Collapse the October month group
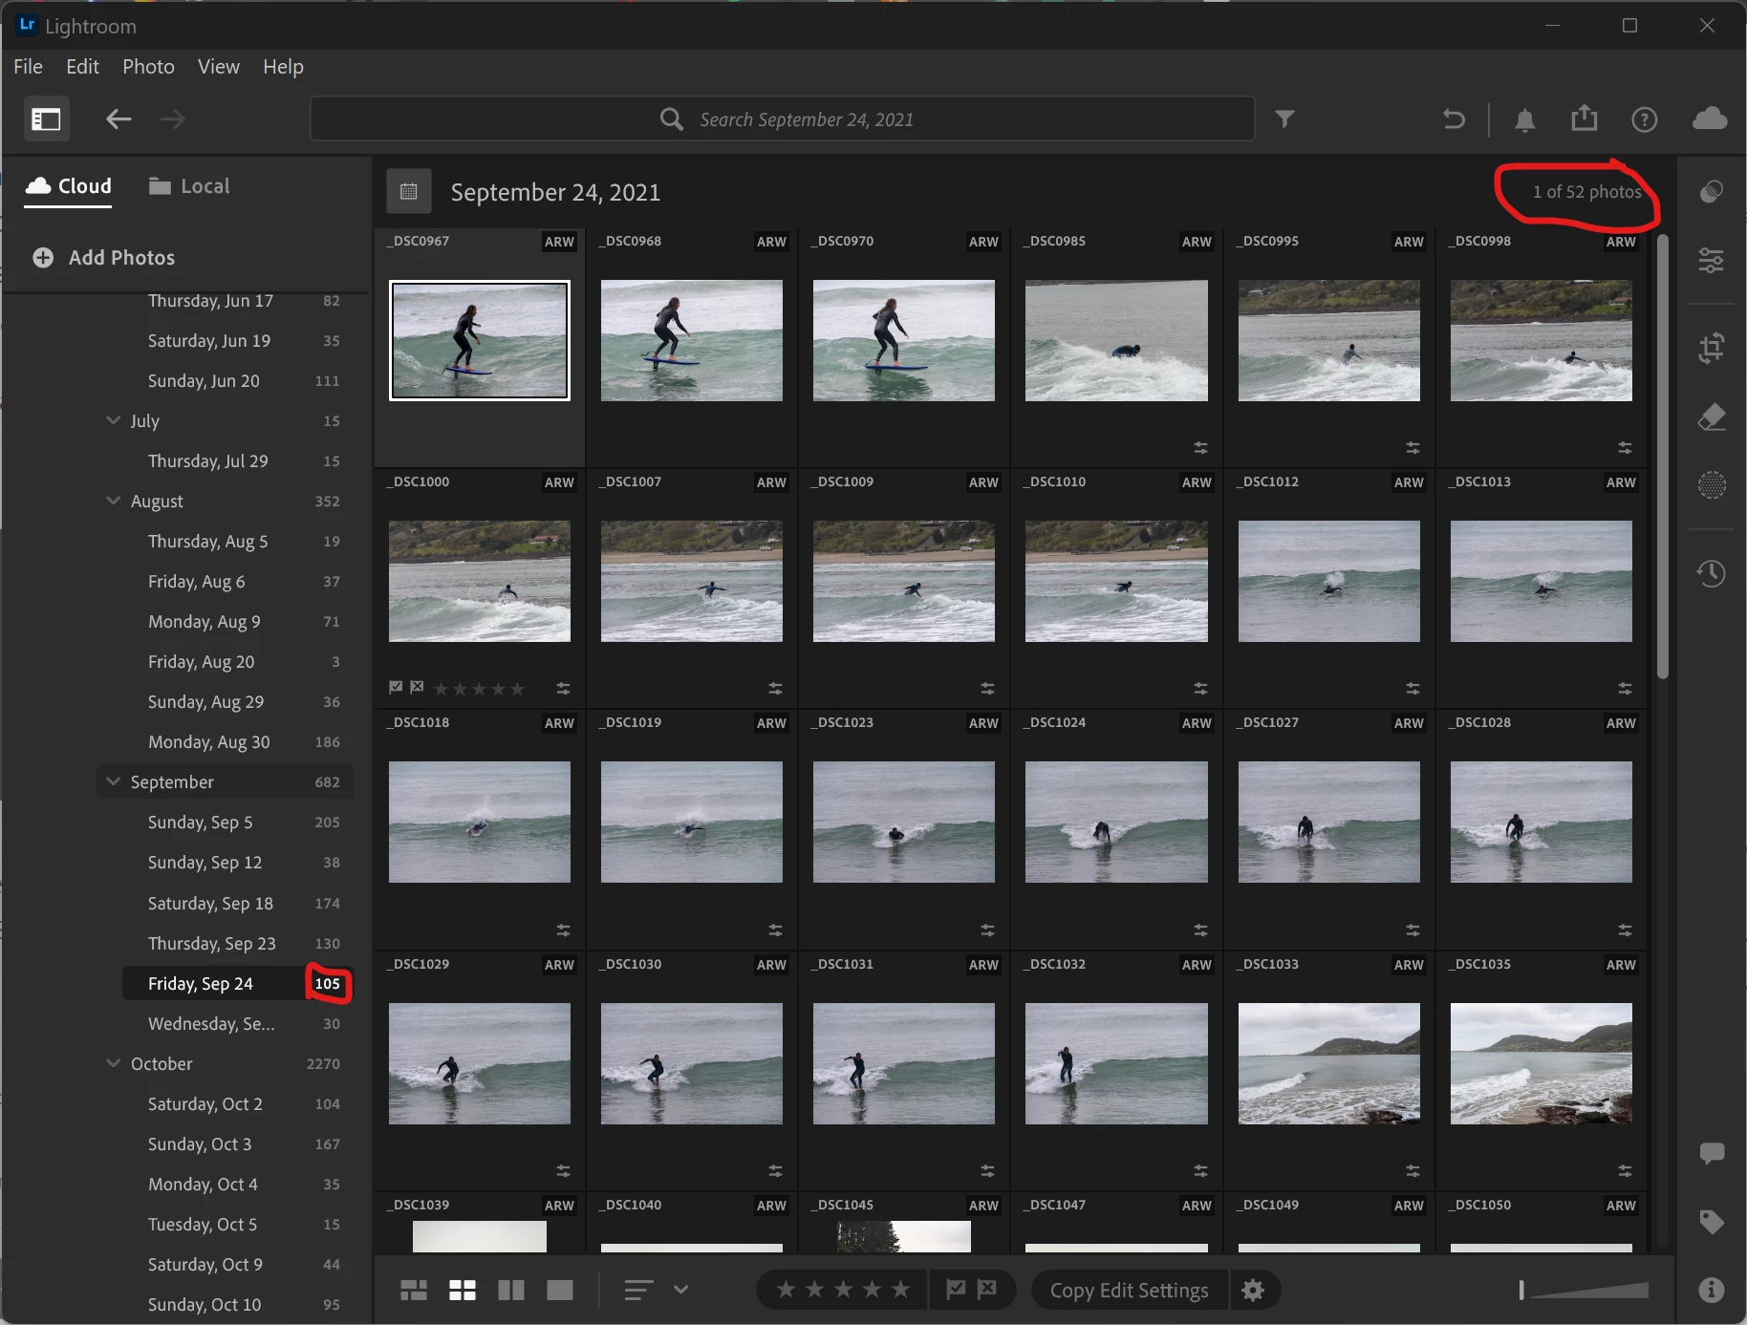 tap(114, 1063)
